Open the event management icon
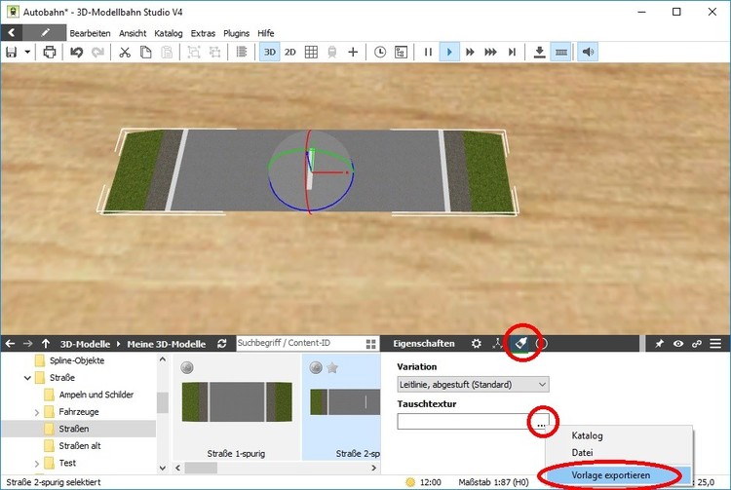Image resolution: width=731 pixels, height=490 pixels. [401, 53]
